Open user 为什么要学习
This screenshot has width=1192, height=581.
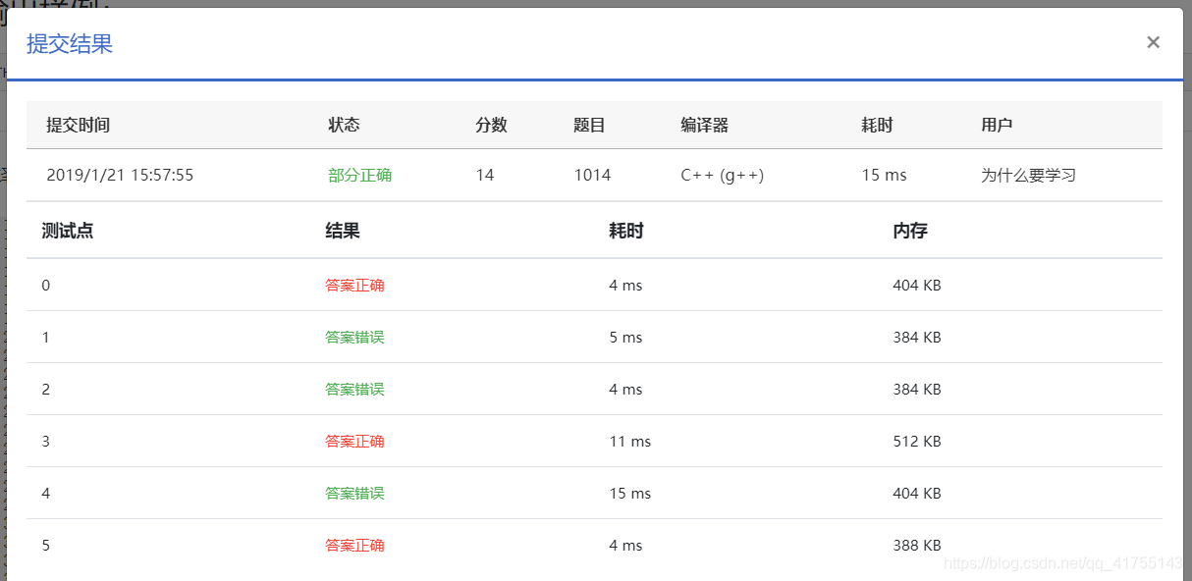tap(1029, 176)
